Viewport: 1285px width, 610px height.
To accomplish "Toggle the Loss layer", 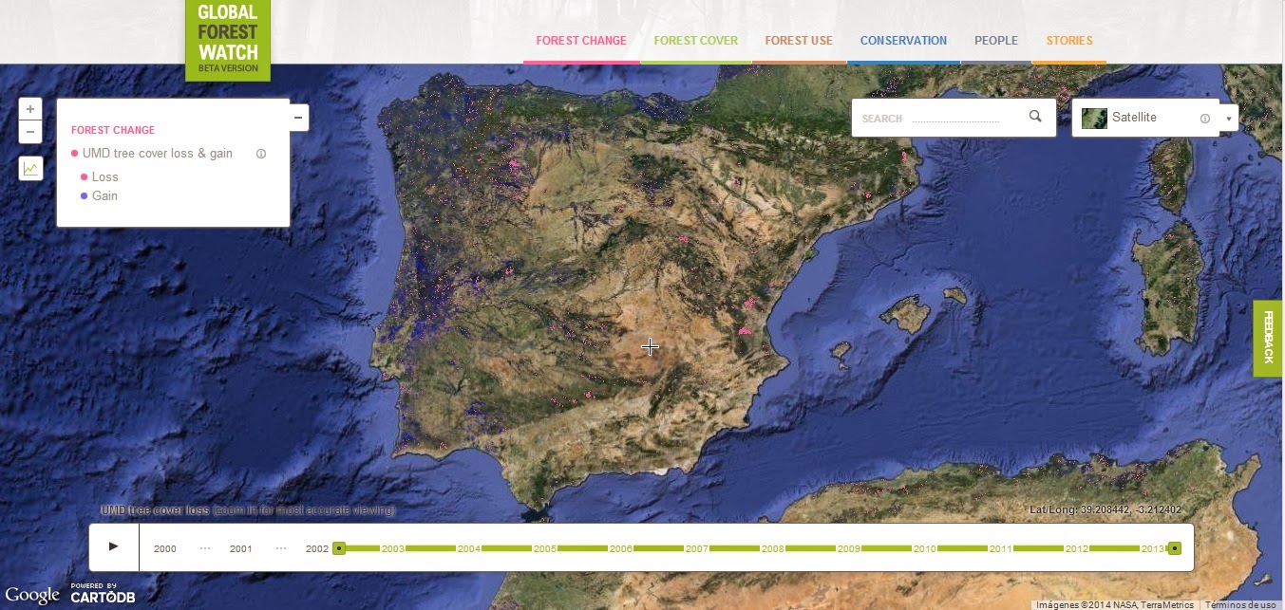I will [x=99, y=177].
